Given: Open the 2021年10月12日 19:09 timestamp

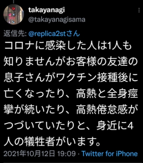Looking at the screenshot, I should pos(40,154).
